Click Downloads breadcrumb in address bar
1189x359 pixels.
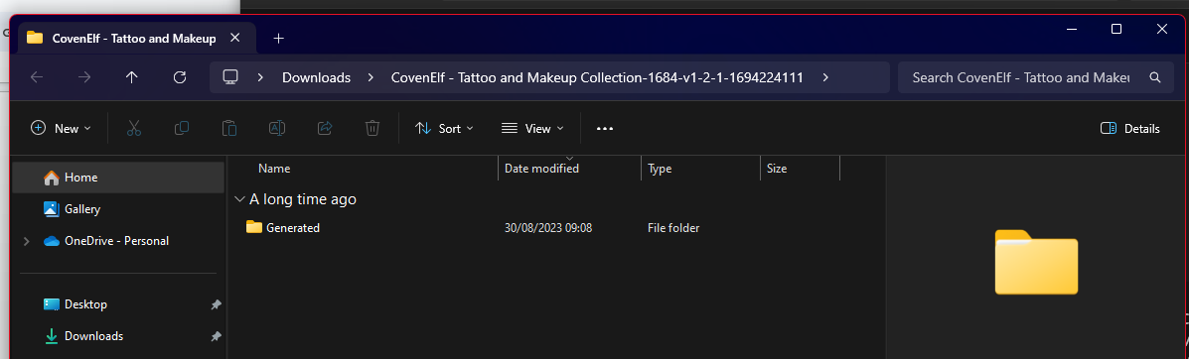(x=316, y=77)
